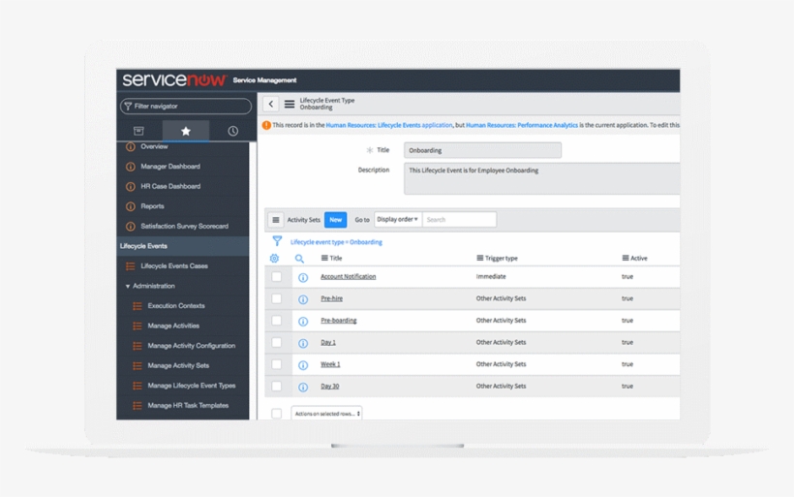
Task: Open the list personalize gear icon
Action: tap(274, 259)
